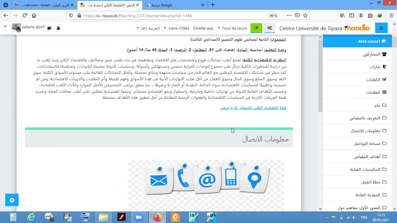Close the Google translate tab
Screen dimensions: 397x223
tap(203, 5)
